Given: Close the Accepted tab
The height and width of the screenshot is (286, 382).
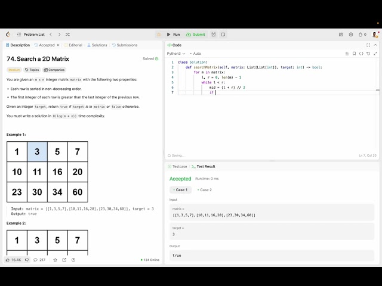Looking at the screenshot, I should point(58,45).
